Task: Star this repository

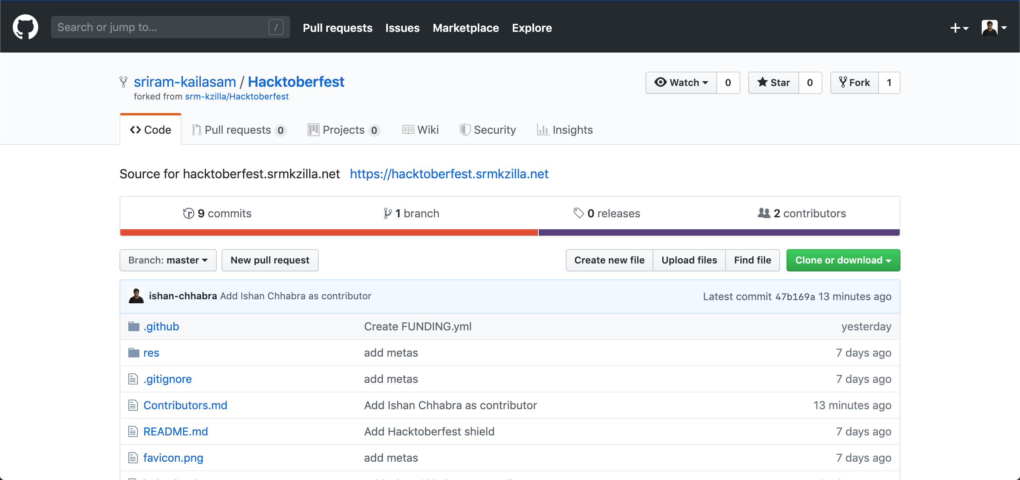Action: pyautogui.click(x=773, y=82)
